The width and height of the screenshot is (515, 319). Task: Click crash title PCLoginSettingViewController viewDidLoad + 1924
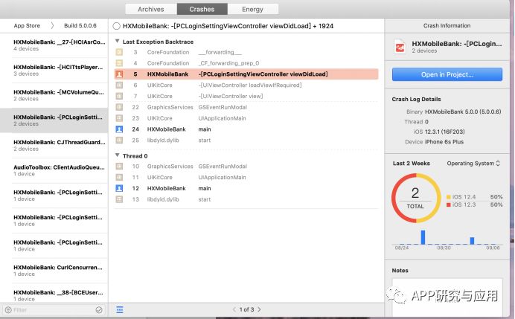click(228, 26)
